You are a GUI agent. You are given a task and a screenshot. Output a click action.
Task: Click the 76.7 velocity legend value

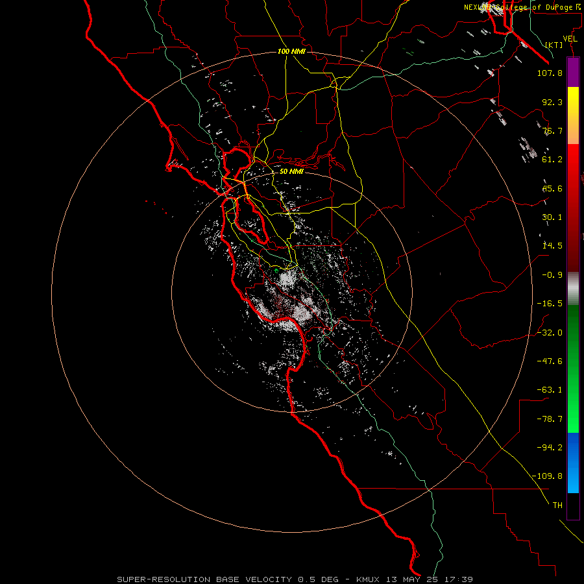point(552,130)
